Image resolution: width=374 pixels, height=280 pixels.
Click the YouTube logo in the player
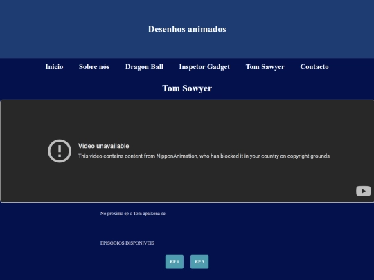click(x=364, y=191)
